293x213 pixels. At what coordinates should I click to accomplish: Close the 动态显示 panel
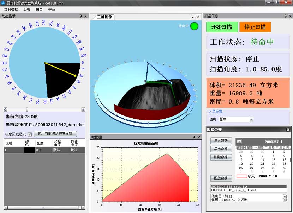[x=85, y=16]
